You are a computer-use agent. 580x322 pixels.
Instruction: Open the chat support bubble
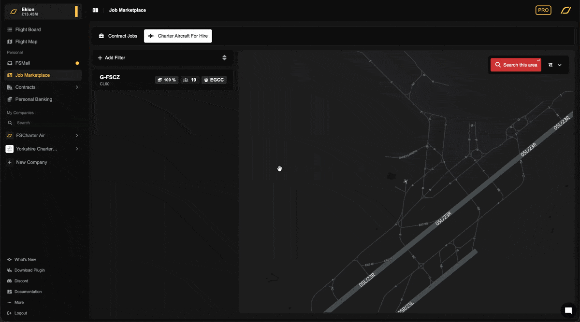coord(568,310)
